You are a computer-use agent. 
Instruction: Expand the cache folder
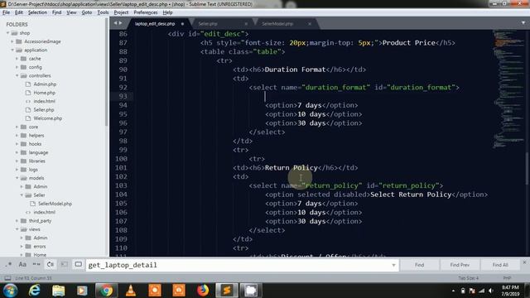pos(17,59)
